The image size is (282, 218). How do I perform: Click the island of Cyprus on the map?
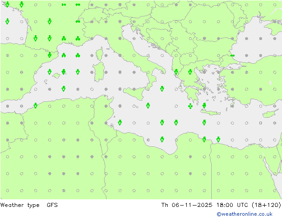click(269, 114)
